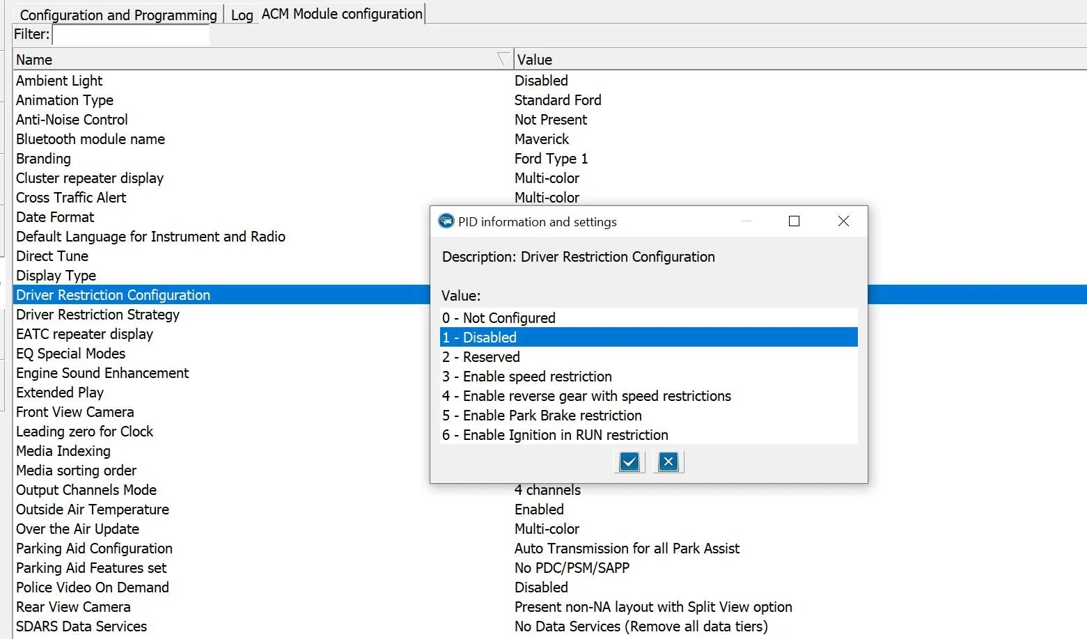Click 'No Data Services (Remove all data tiers)' value
1087x639 pixels.
point(641,626)
